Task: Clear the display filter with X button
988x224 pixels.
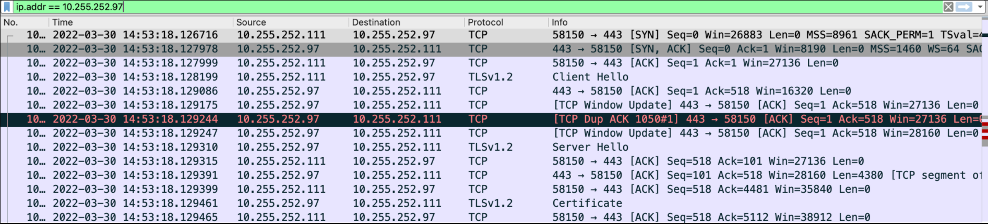Action: [948, 7]
